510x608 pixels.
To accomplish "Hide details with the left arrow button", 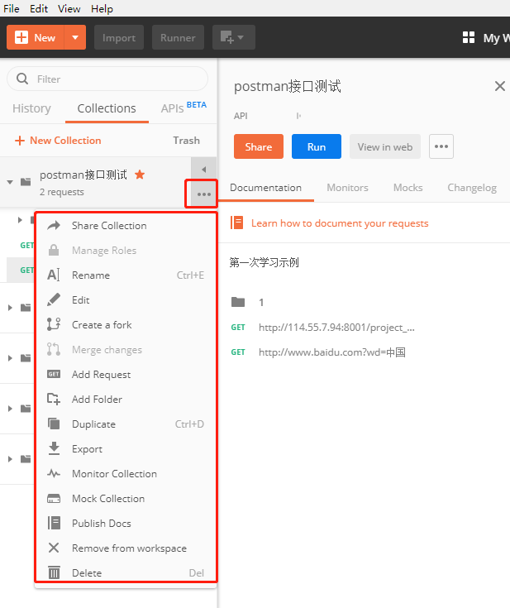I will (204, 169).
